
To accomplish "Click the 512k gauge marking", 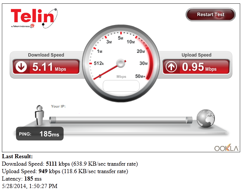I will pyautogui.click(x=99, y=63).
